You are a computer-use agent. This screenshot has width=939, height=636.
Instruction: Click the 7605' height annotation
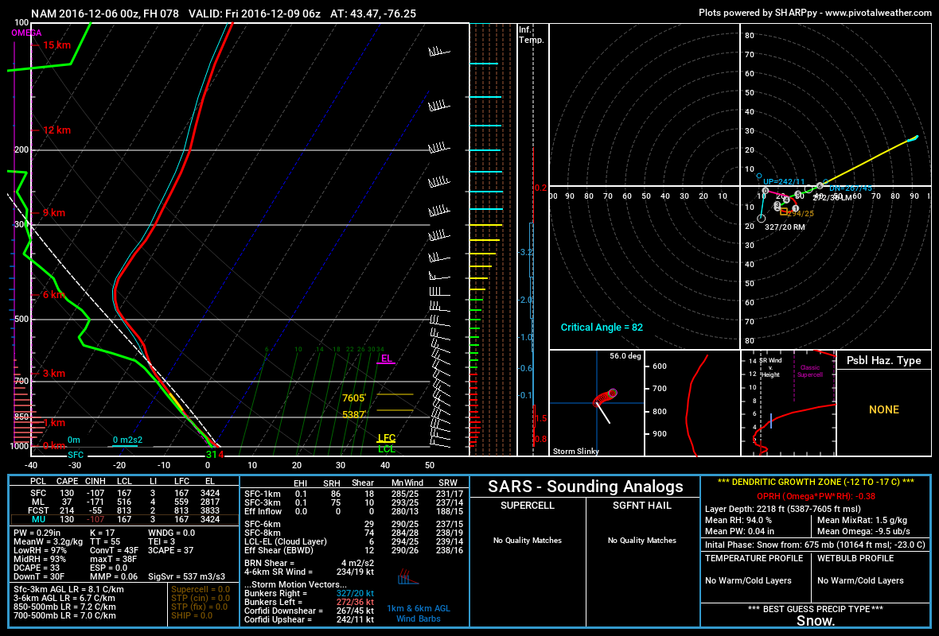point(354,397)
